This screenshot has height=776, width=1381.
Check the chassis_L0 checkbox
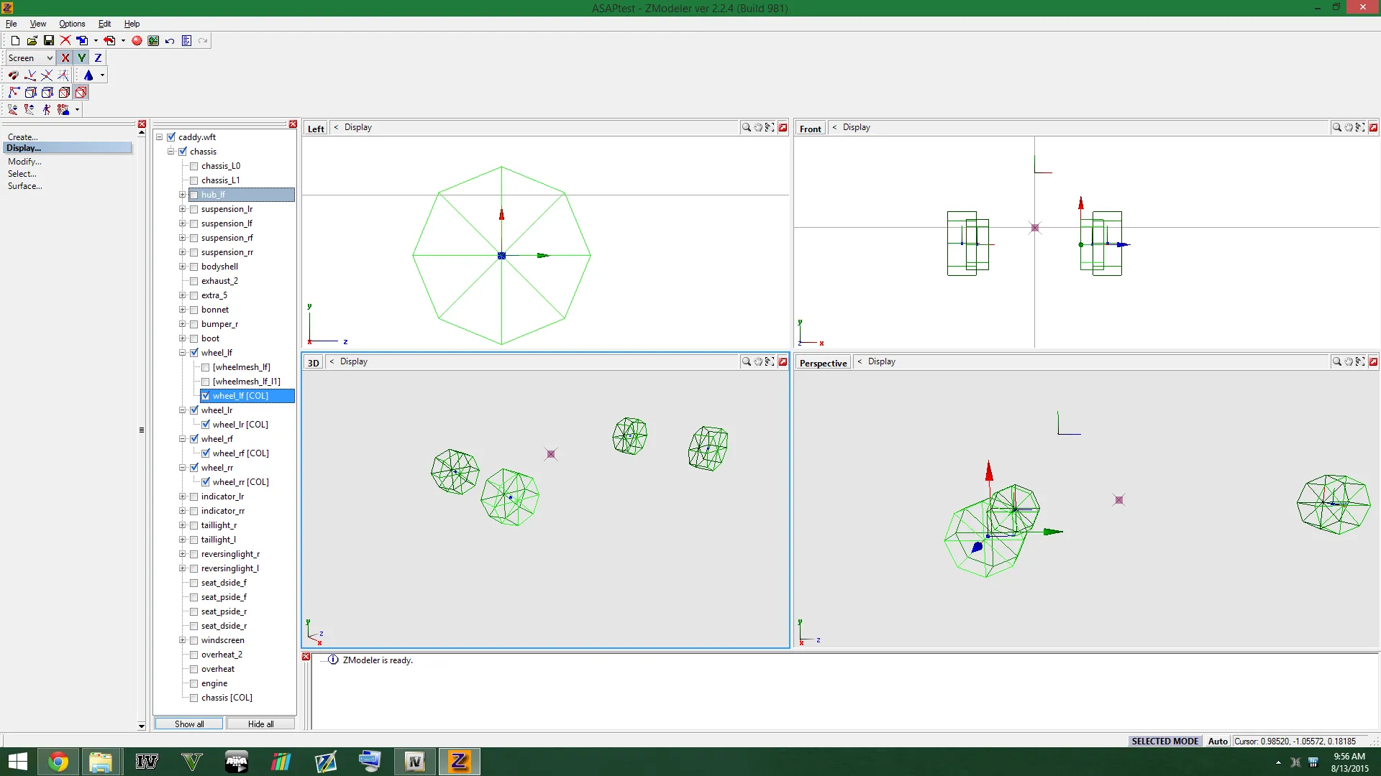[193, 166]
